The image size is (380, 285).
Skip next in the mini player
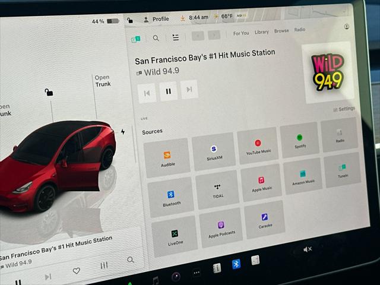tap(48, 277)
